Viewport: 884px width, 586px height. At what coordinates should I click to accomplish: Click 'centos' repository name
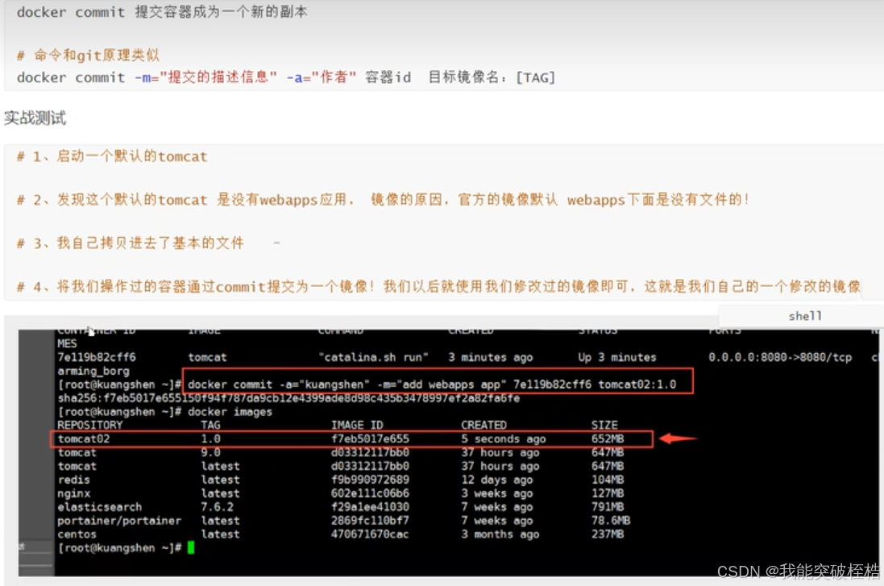click(77, 534)
